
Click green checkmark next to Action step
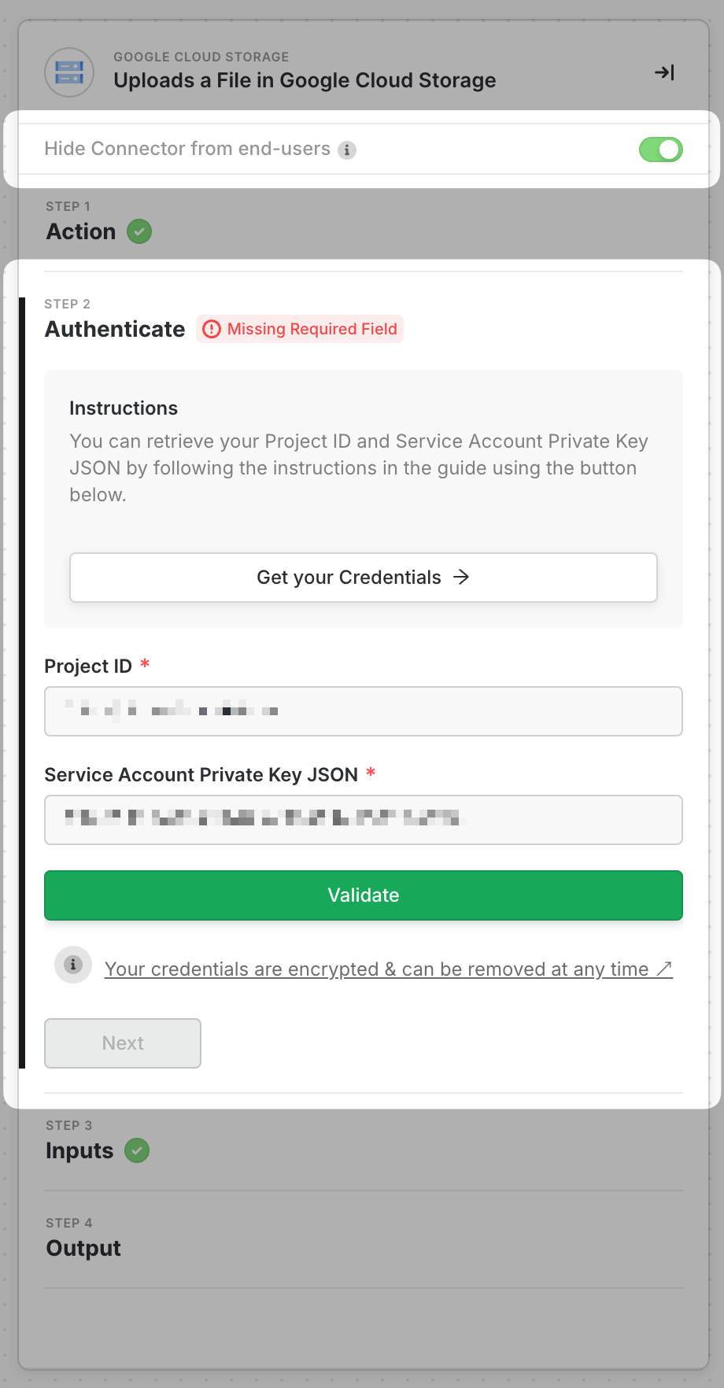pos(139,232)
